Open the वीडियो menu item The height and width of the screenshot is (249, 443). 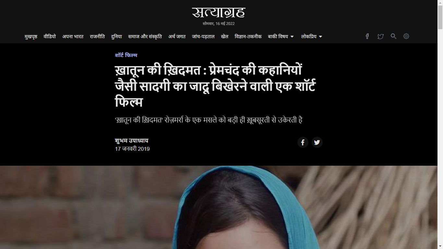[50, 37]
